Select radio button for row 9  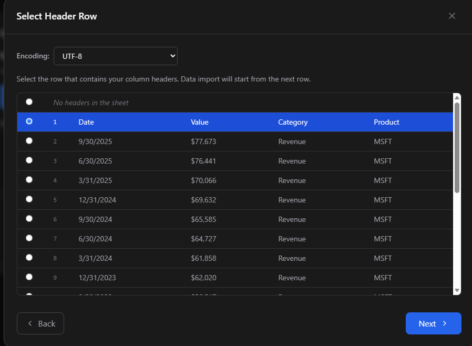pyautogui.click(x=29, y=277)
